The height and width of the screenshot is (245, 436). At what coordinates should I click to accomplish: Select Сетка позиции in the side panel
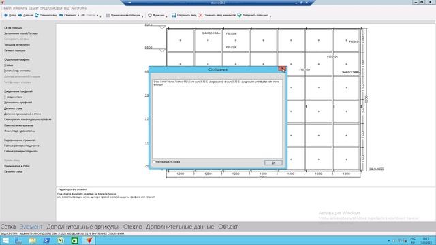[x=14, y=28]
